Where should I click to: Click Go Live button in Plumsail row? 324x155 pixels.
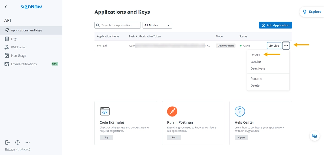(274, 45)
